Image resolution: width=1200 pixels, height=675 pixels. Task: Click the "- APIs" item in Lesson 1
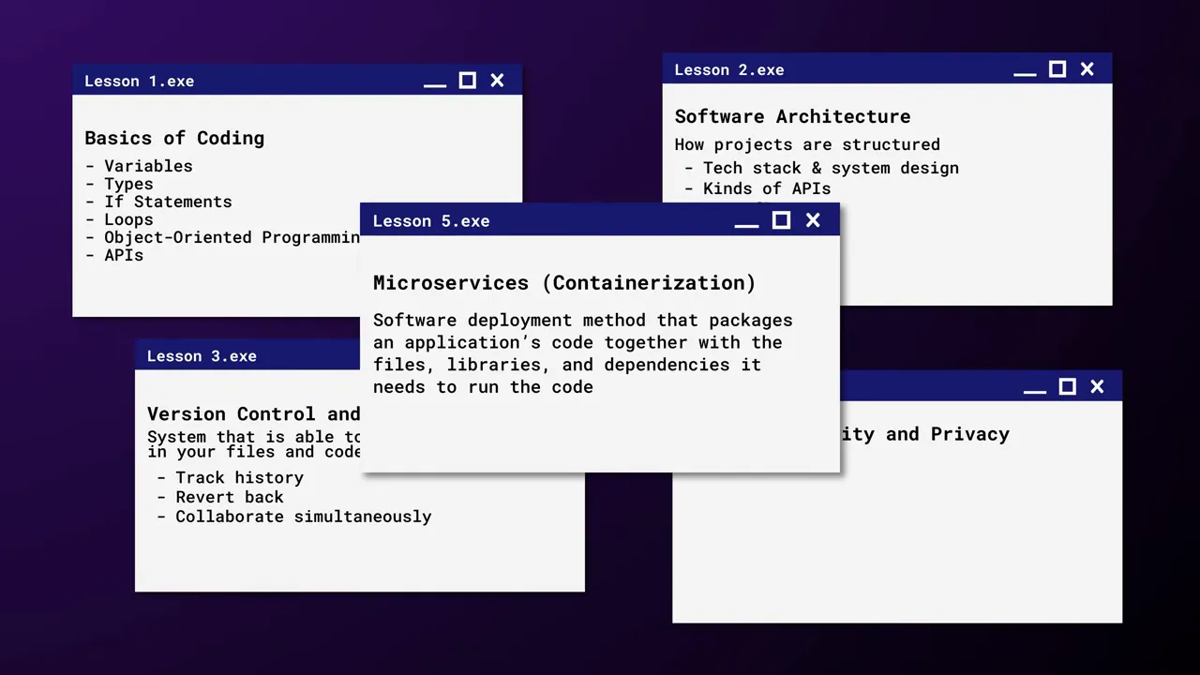click(x=114, y=255)
